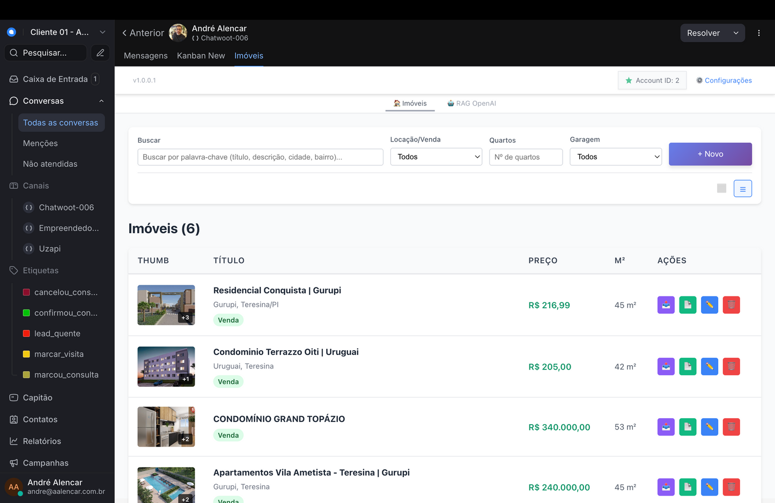Screen dimensions: 775x503
Task: Click the keyword search input field
Action: [260, 157]
